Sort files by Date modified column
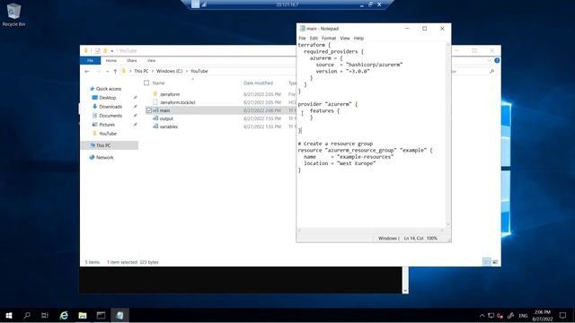This screenshot has width=575, height=323. pyautogui.click(x=258, y=83)
